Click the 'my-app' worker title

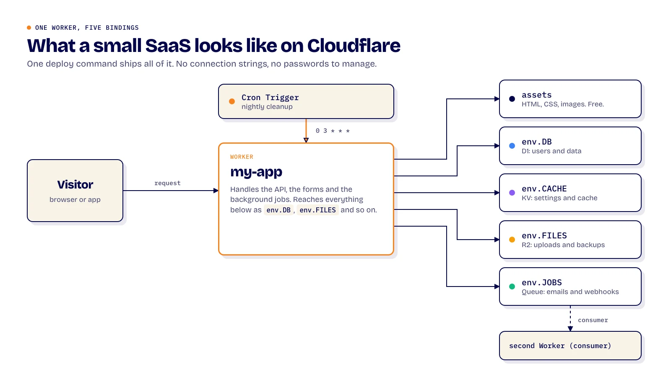point(256,172)
